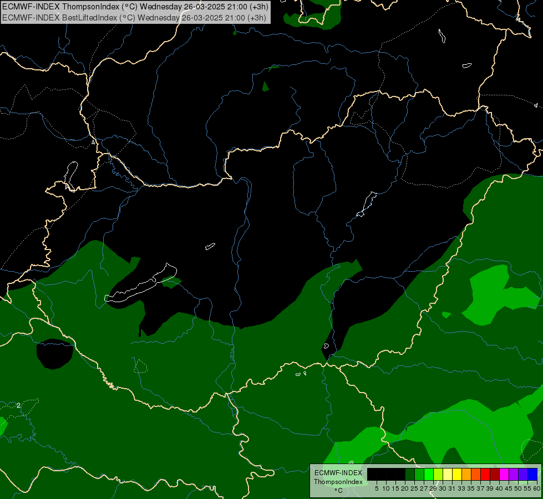Click the legend's ThompsonIndex label
543x499 pixels.
(338, 482)
